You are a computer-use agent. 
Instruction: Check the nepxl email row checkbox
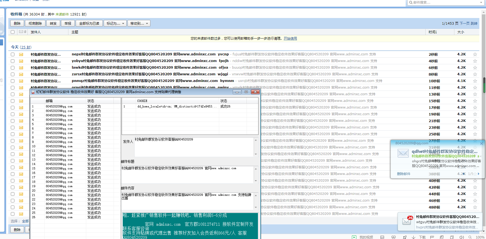click(12, 54)
